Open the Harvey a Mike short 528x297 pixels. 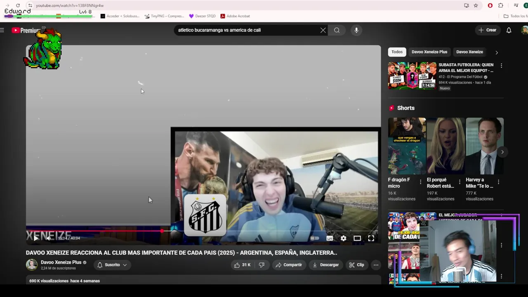[485, 146]
